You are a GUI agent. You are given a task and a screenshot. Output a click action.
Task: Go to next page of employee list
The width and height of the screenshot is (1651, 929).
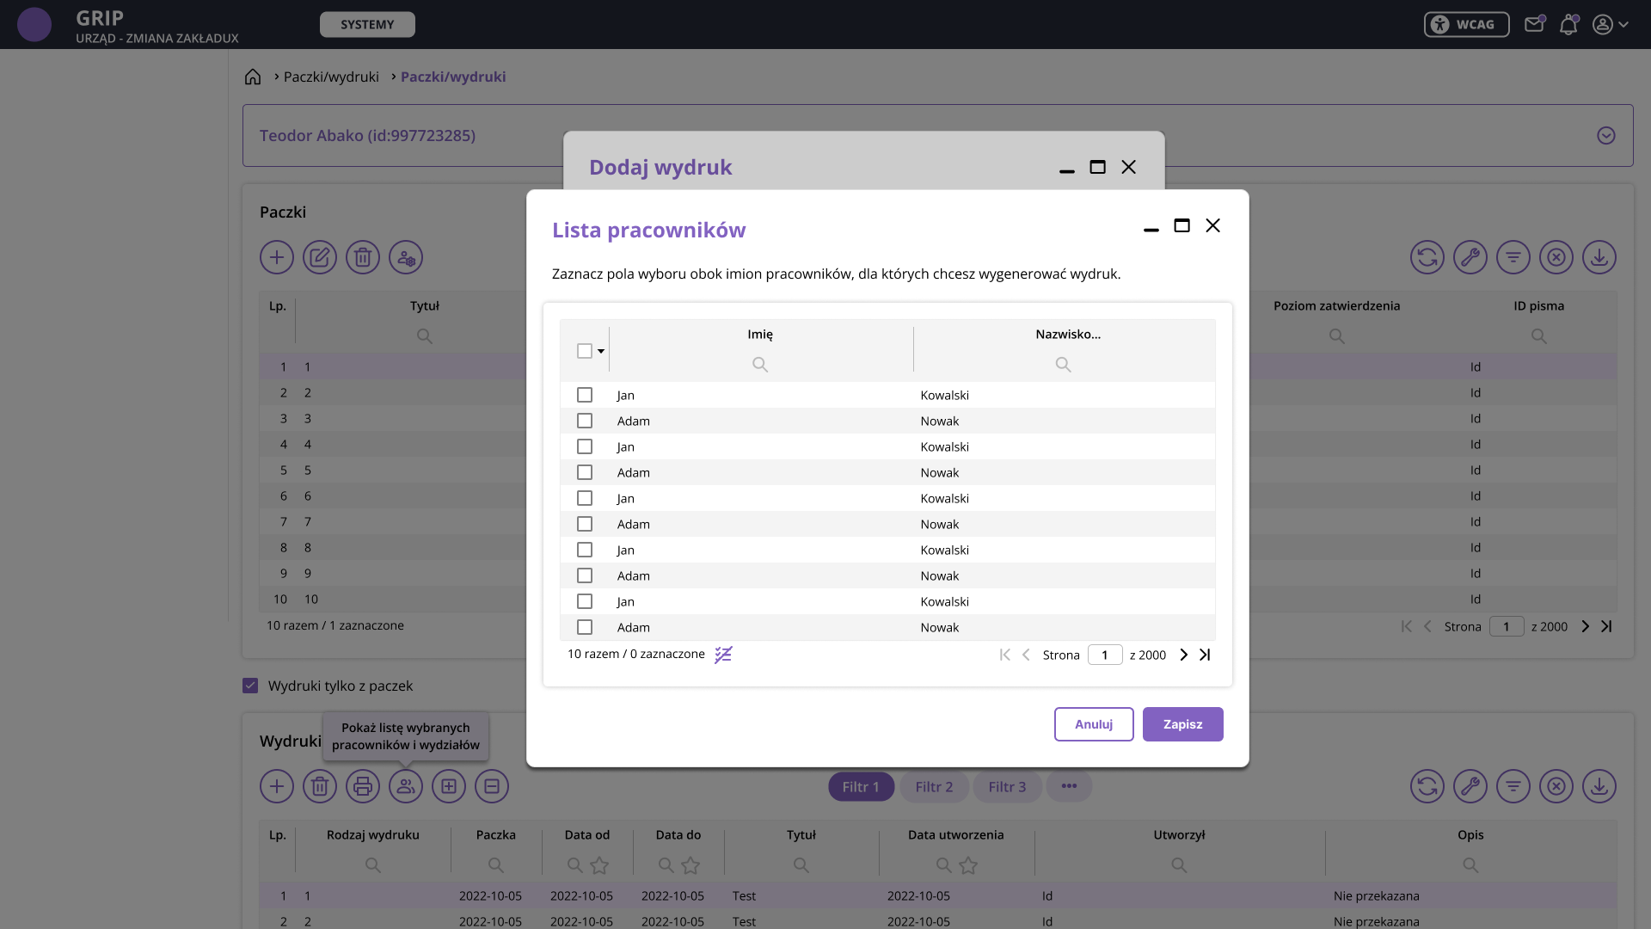click(x=1184, y=655)
